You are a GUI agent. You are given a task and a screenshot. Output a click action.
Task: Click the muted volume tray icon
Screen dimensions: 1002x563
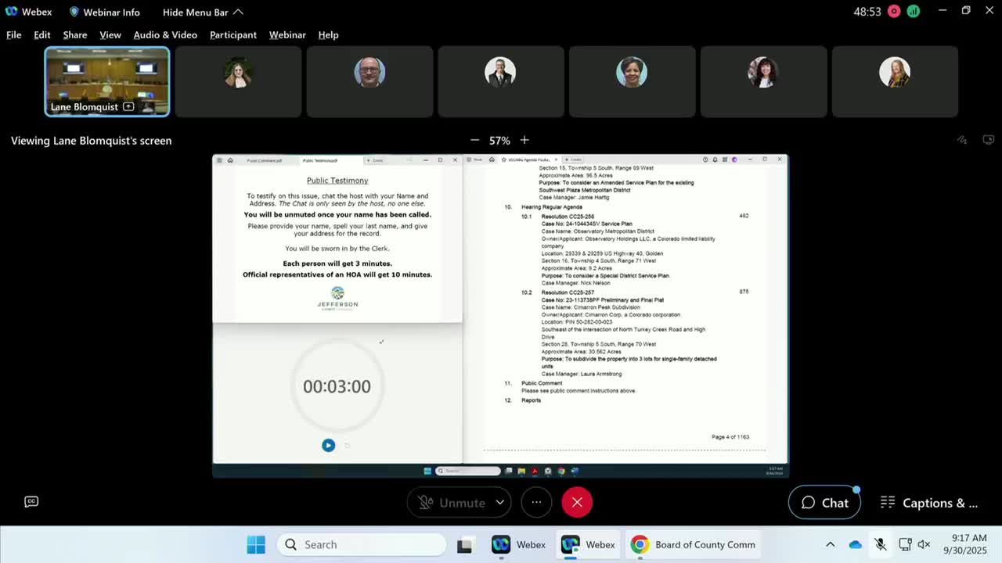point(924,545)
